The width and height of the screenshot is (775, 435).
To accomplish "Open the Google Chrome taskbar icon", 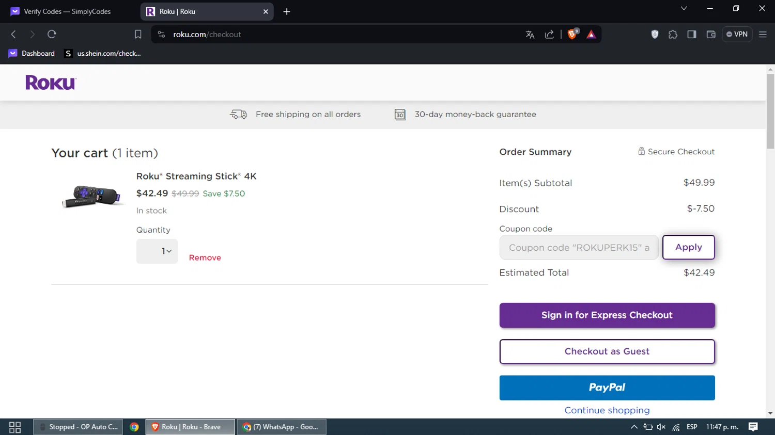I will [134, 427].
